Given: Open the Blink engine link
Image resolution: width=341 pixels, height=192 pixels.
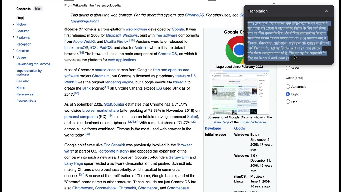Looking at the screenshot, I should 86,88.
